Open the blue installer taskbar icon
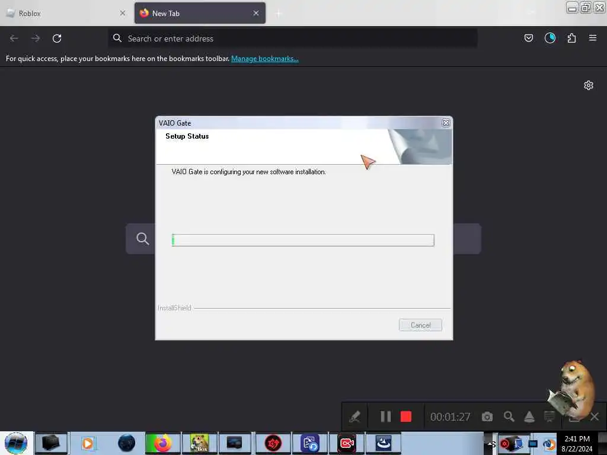The height and width of the screenshot is (455, 607). pyautogui.click(x=384, y=443)
